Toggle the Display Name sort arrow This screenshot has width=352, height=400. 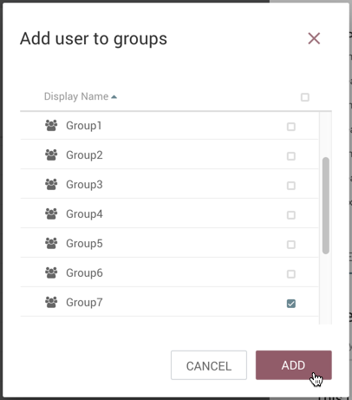point(114,97)
